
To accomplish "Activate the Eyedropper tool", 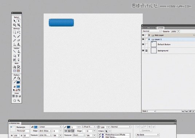I will [15, 78].
